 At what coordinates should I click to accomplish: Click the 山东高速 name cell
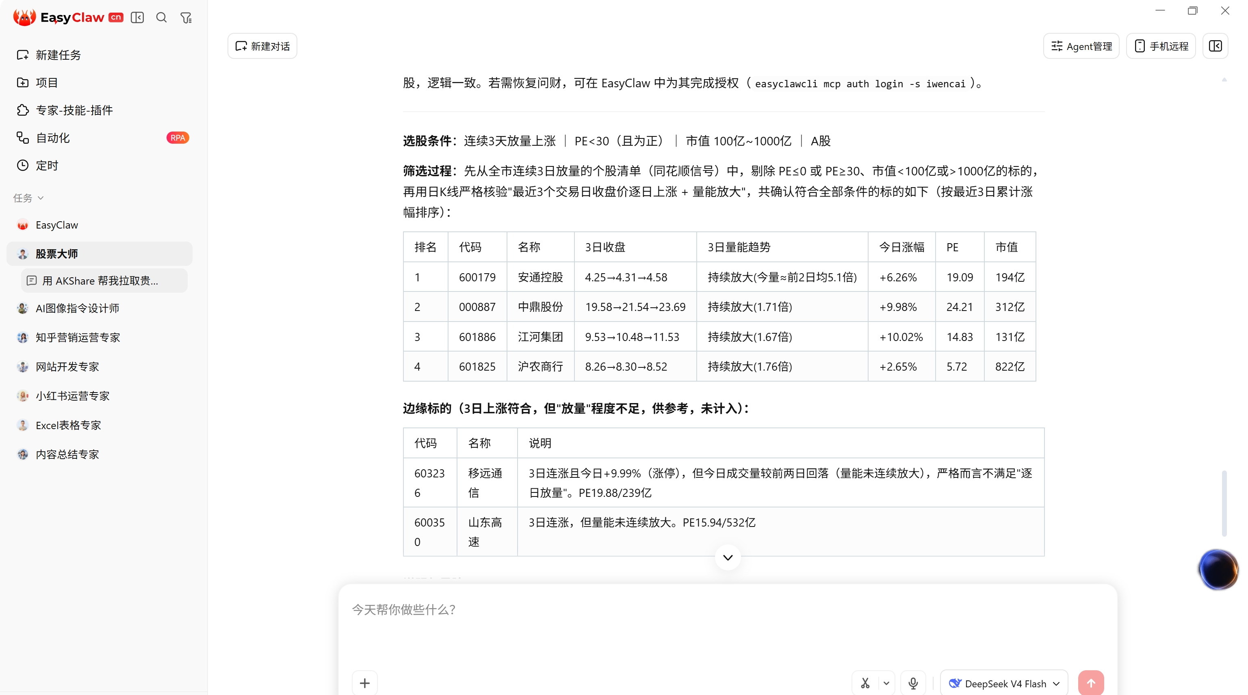coord(487,532)
